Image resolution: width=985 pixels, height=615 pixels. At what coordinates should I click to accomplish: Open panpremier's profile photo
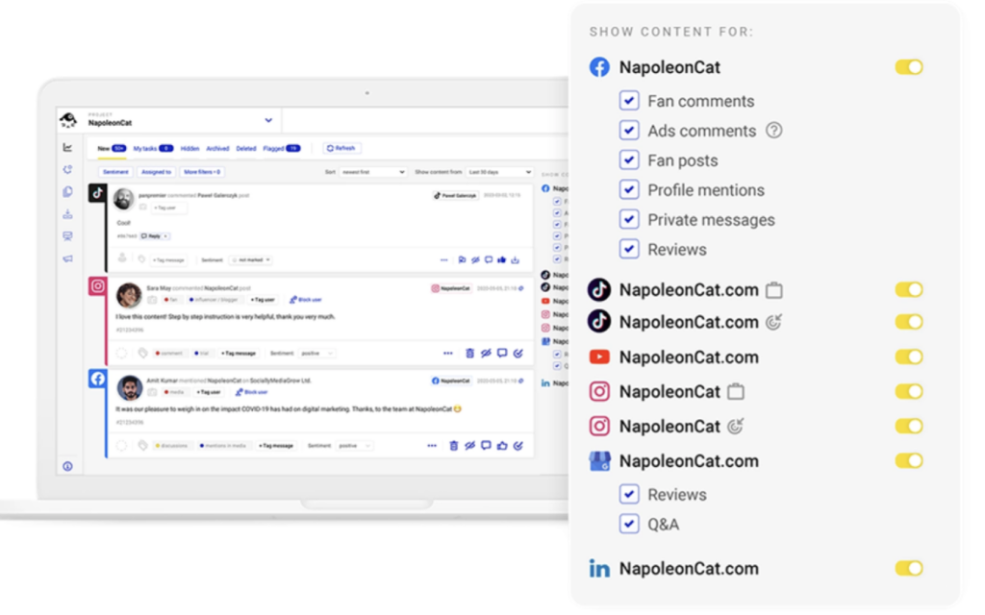[x=124, y=200]
